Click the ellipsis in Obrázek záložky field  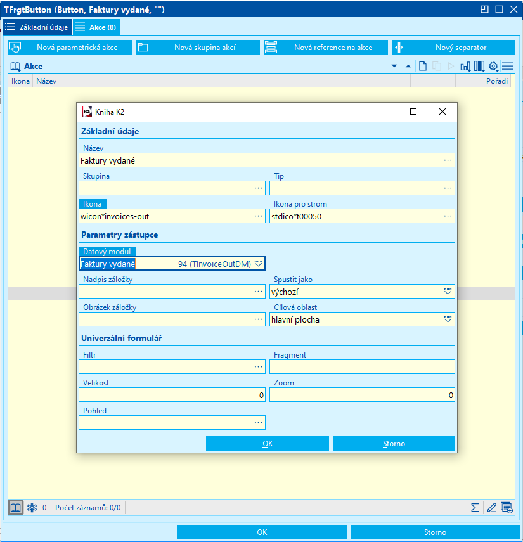click(258, 319)
